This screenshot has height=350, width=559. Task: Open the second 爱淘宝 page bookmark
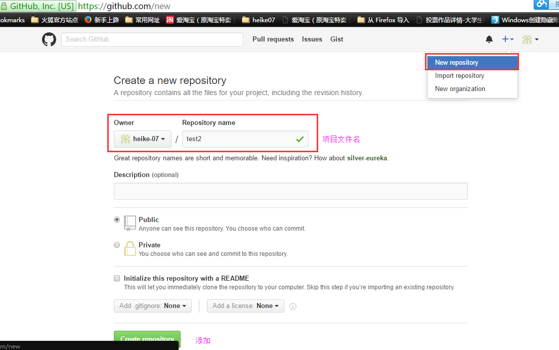316,20
